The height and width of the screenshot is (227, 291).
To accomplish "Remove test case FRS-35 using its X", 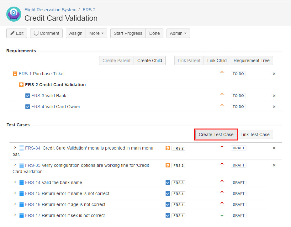I will pos(274,165).
